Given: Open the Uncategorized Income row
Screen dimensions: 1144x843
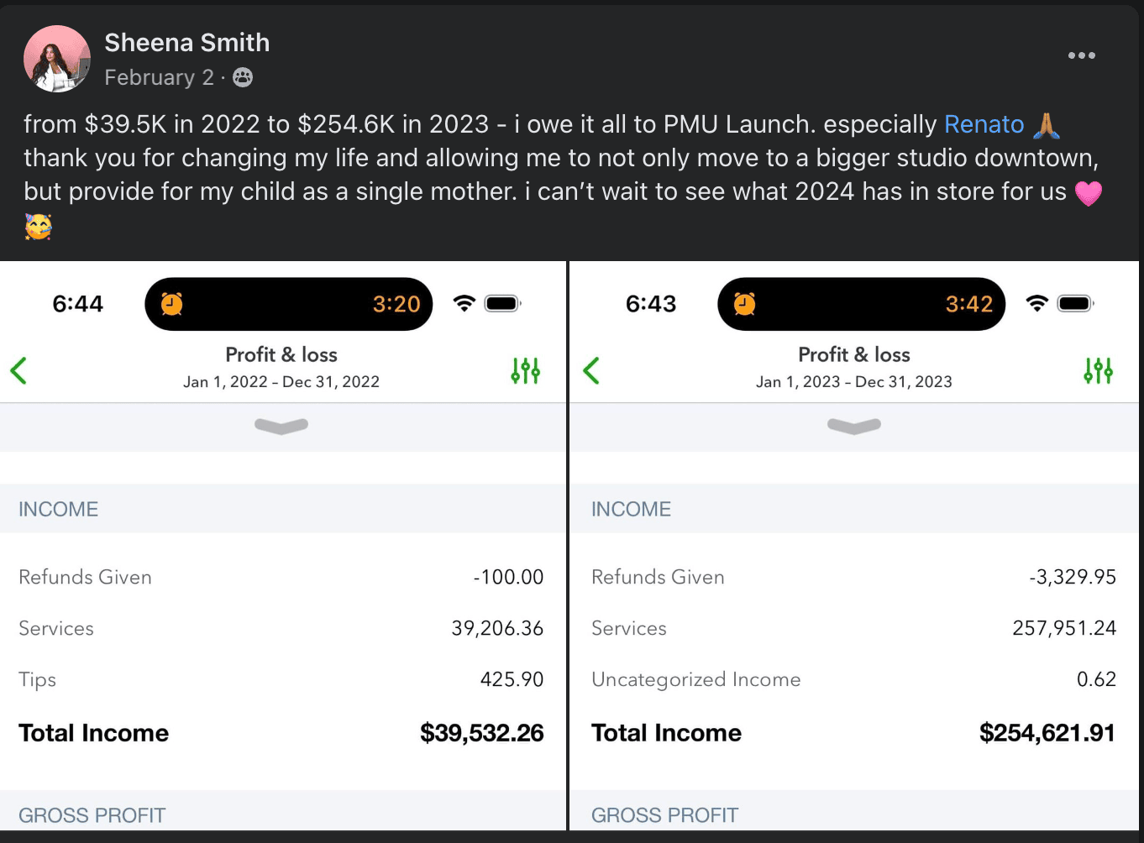Looking at the screenshot, I should coord(854,679).
